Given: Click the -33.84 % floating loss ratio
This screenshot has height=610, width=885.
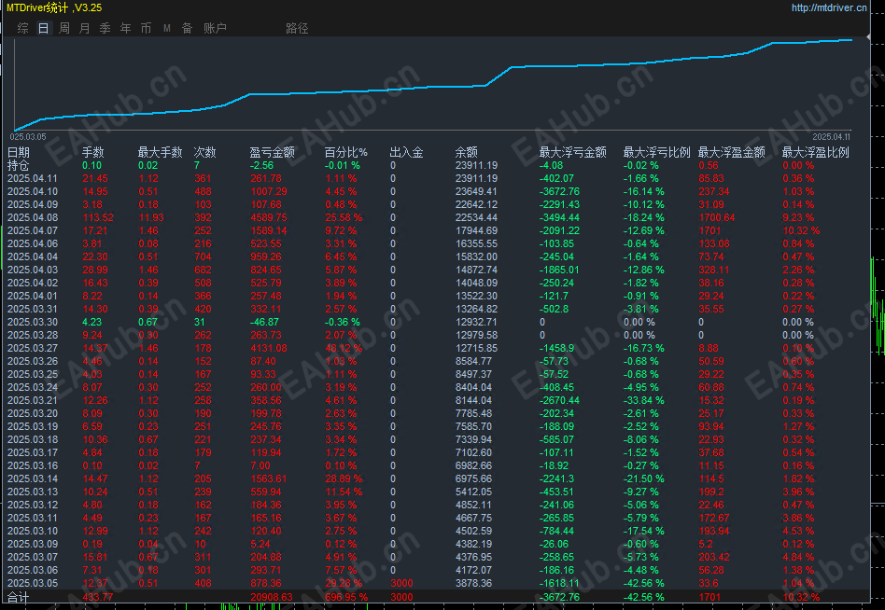Looking at the screenshot, I should pyautogui.click(x=643, y=400).
